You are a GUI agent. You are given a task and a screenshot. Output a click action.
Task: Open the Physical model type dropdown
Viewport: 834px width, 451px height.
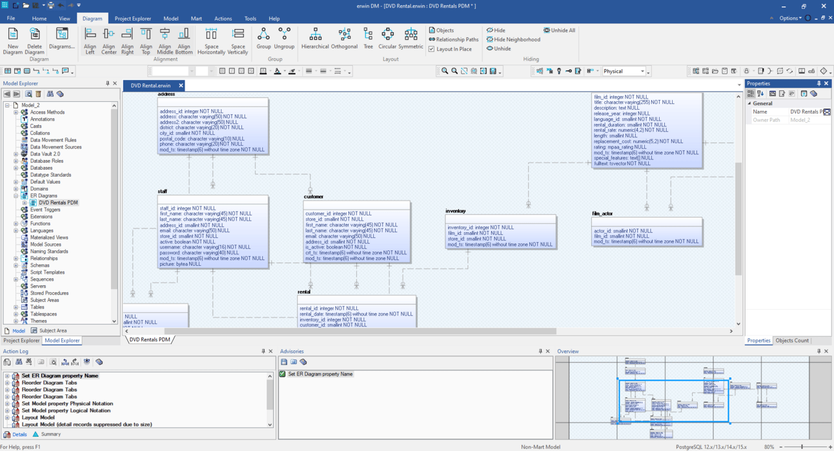(642, 72)
